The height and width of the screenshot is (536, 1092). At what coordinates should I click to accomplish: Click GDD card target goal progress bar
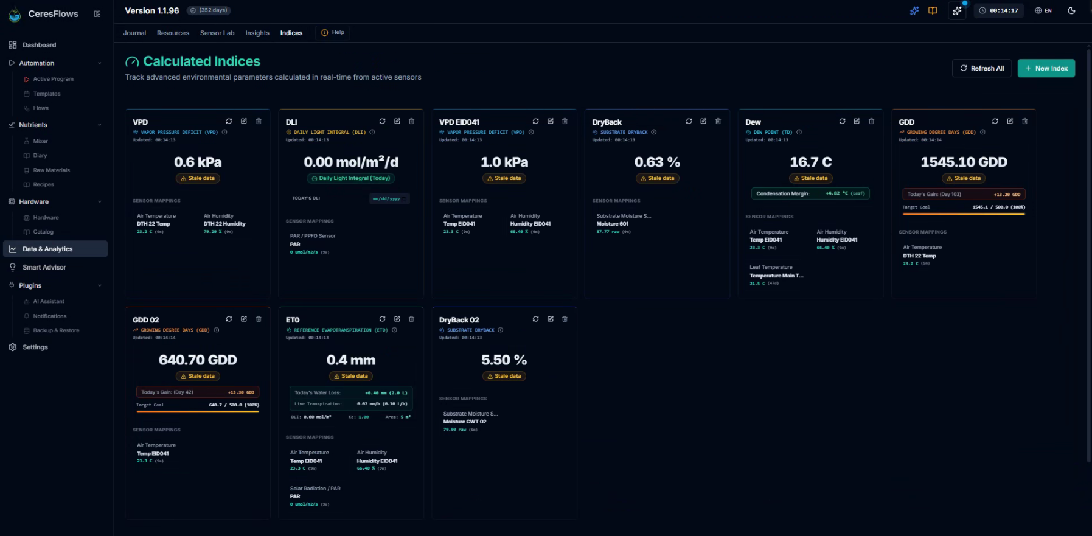(x=964, y=214)
